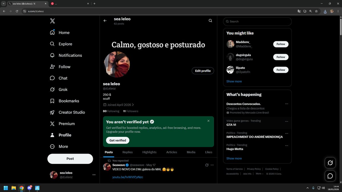Open Discord from the taskbar
342x192 pixels.
click(x=29, y=188)
